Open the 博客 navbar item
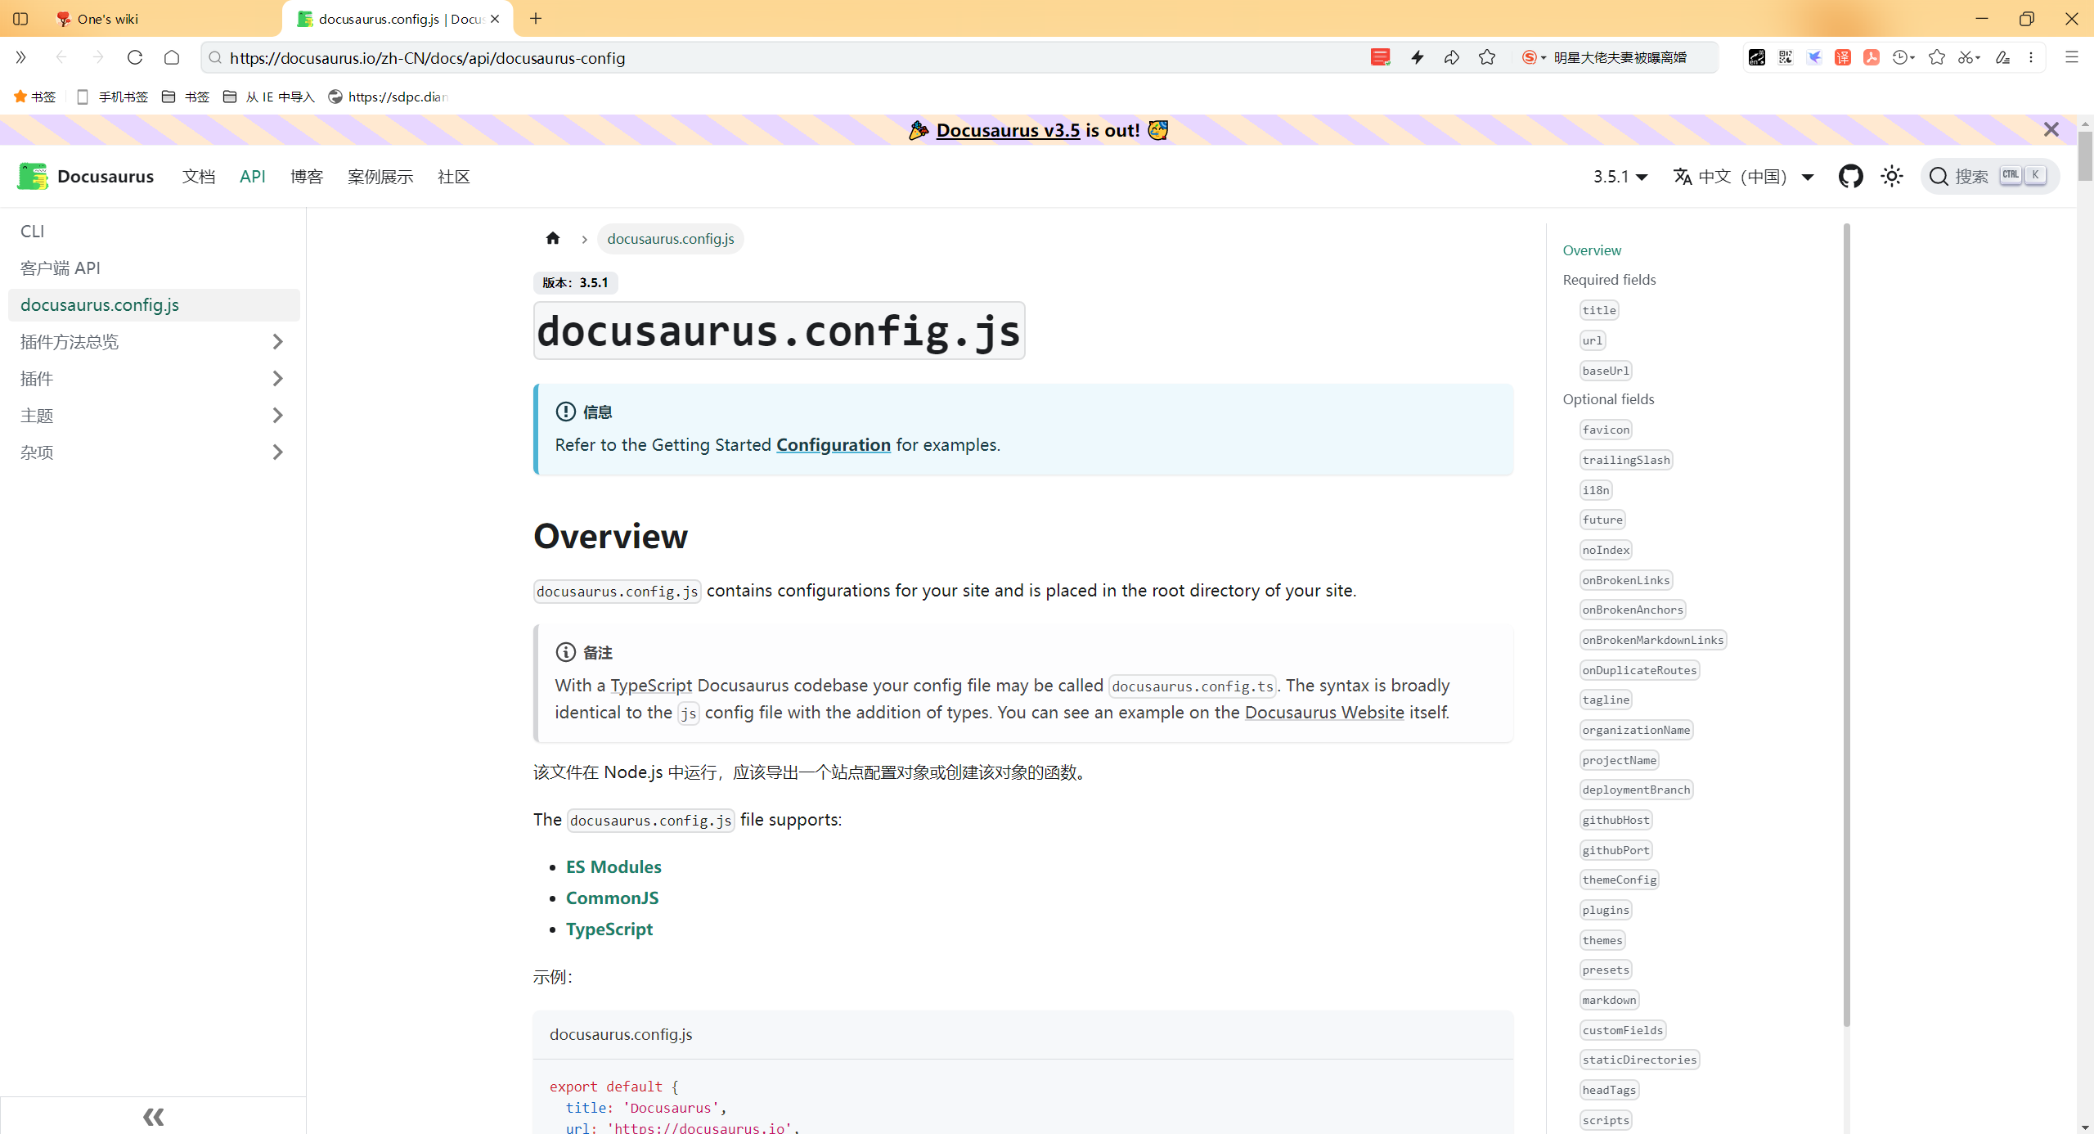2094x1134 pixels. pyautogui.click(x=307, y=177)
